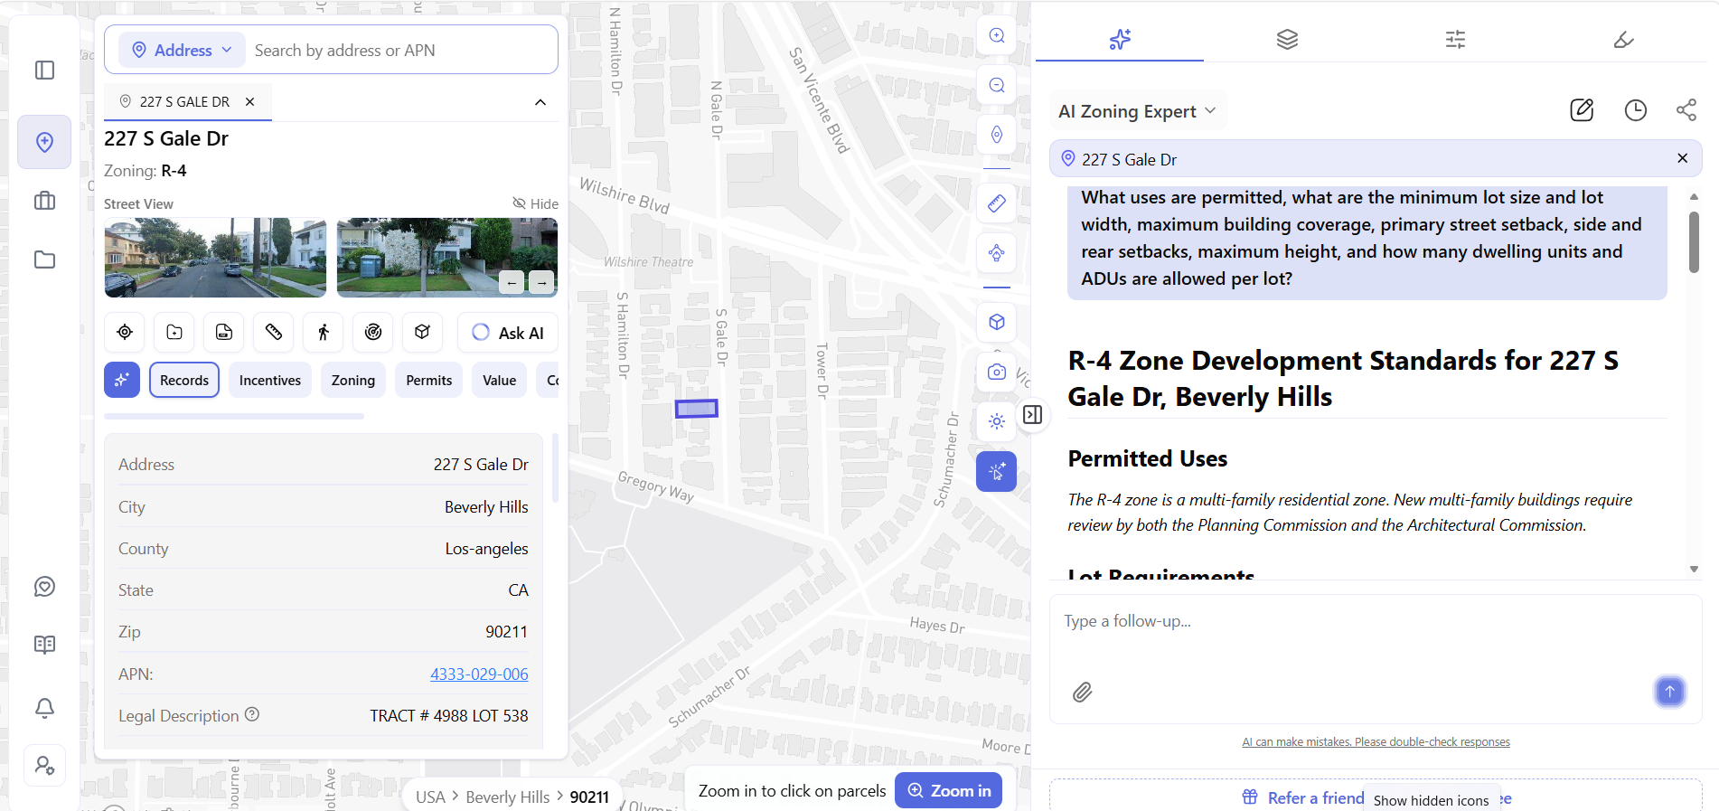Screen dimensions: 1719x811
Task: Collapse the property panel chevron
Action: (540, 102)
